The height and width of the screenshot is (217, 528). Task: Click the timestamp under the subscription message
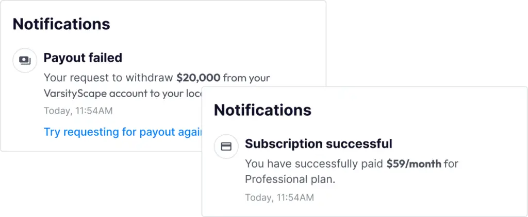point(279,197)
